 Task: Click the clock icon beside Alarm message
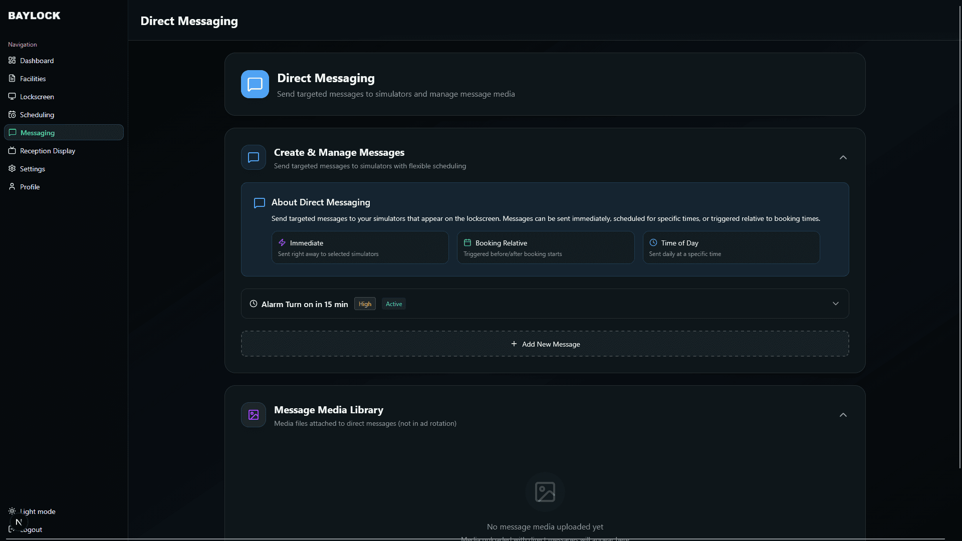254,304
